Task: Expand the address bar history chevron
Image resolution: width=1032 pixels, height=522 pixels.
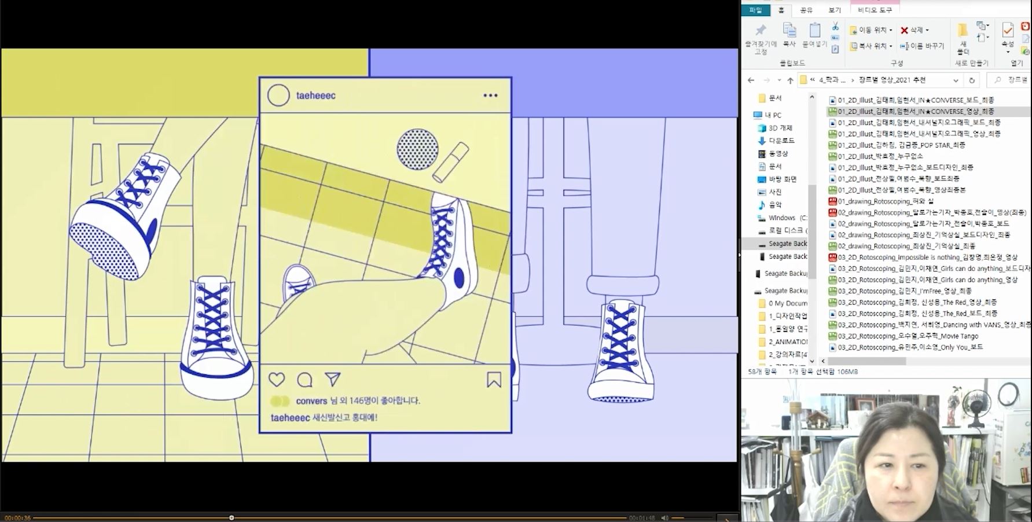Action: (956, 80)
